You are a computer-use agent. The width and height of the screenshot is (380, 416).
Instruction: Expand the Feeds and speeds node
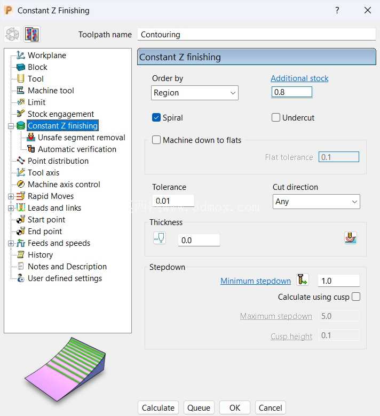[x=11, y=243]
